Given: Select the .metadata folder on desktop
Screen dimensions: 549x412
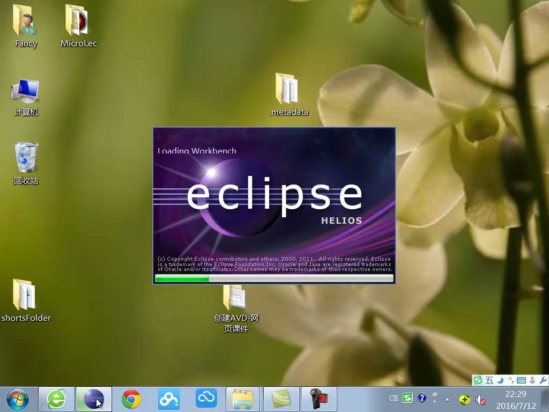Looking at the screenshot, I should [x=288, y=94].
